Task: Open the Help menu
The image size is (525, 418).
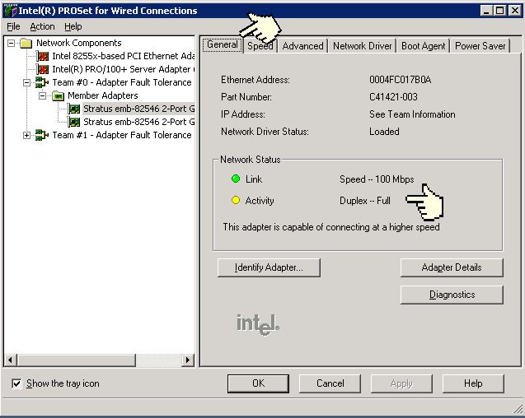Action: (x=73, y=26)
